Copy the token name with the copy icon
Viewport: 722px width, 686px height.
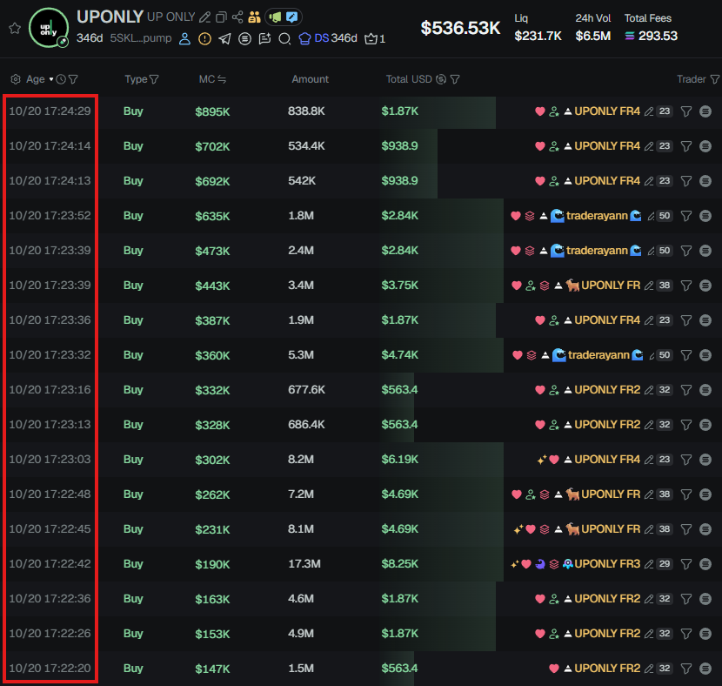pyautogui.click(x=221, y=17)
